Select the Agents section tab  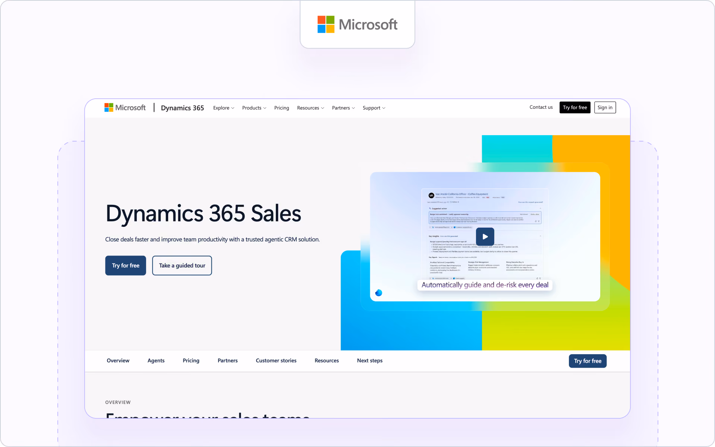click(x=156, y=361)
